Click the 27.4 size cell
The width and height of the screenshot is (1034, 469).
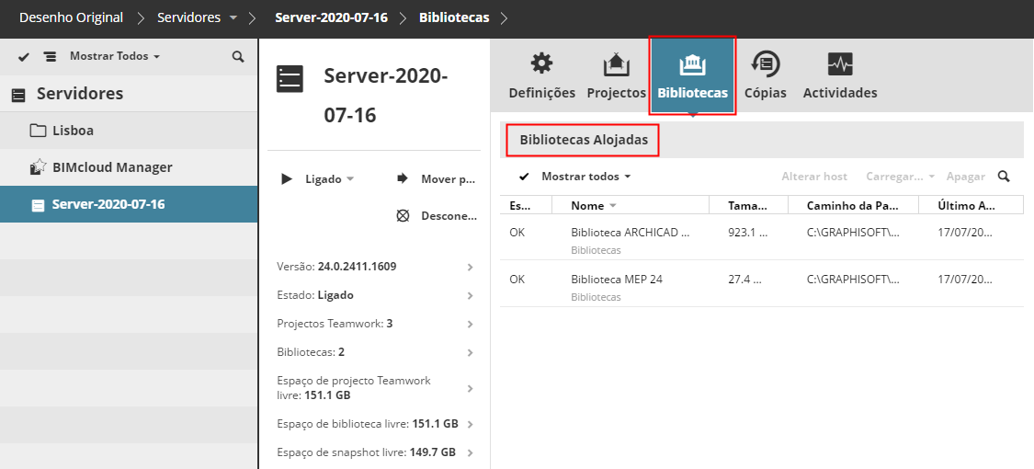tap(745, 279)
